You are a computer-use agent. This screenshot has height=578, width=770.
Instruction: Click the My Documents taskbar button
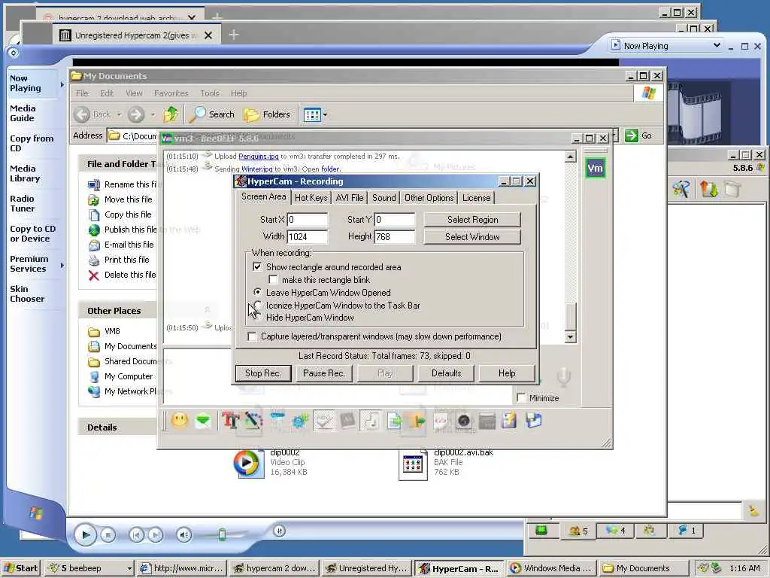tap(643, 568)
